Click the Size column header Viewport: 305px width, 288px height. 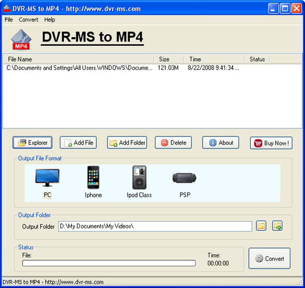169,59
